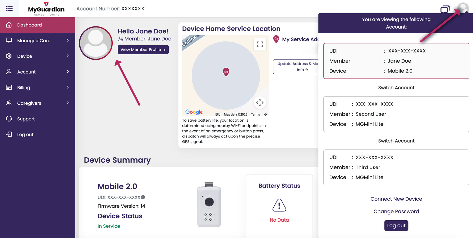This screenshot has width=473, height=238.
Task: Open the Change Password link
Action: pos(396,211)
